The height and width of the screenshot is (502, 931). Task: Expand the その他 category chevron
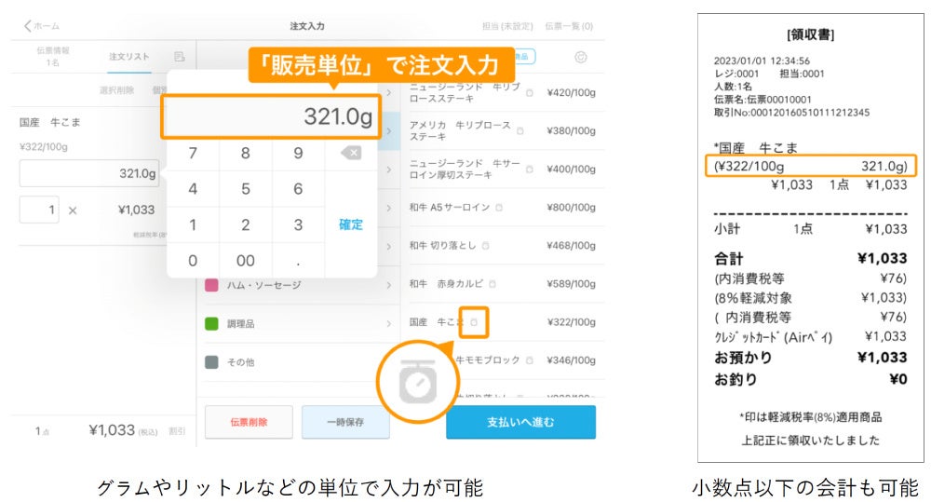[389, 362]
